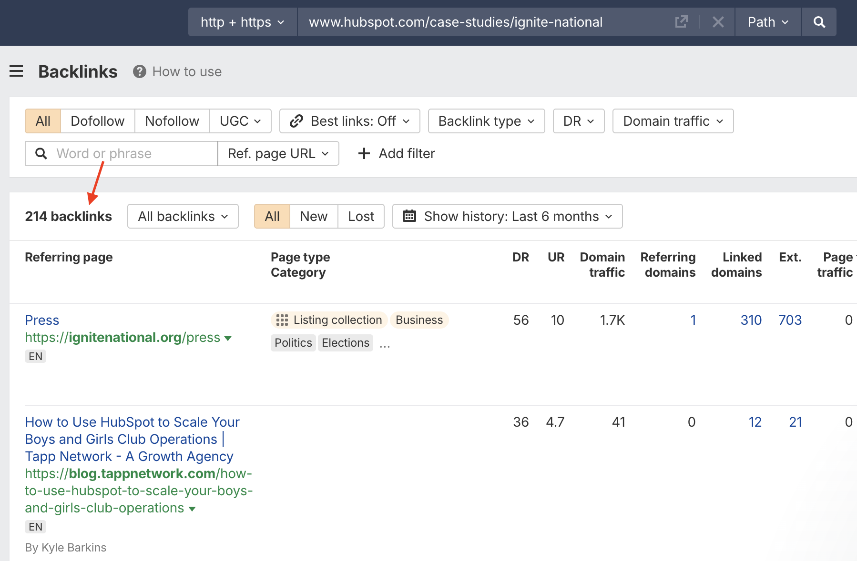Click the Add filter button
The width and height of the screenshot is (857, 561).
pos(397,153)
